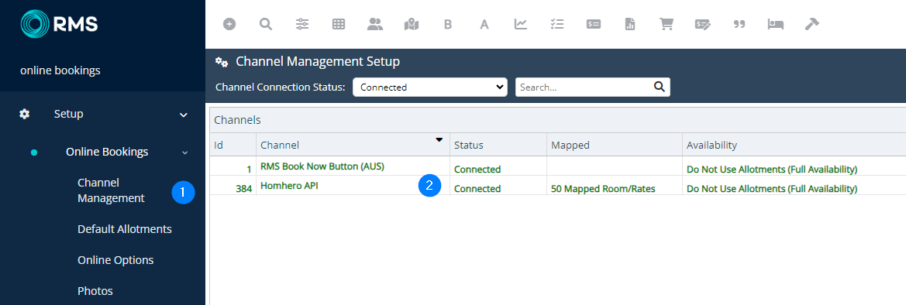
Task: Click the A toolbar icon
Action: [x=484, y=24]
